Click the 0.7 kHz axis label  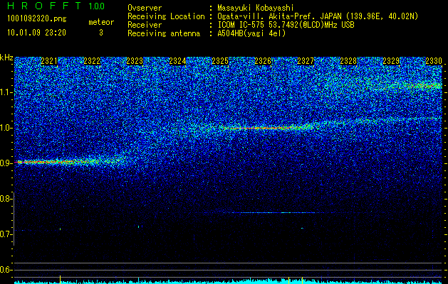(x=6, y=234)
